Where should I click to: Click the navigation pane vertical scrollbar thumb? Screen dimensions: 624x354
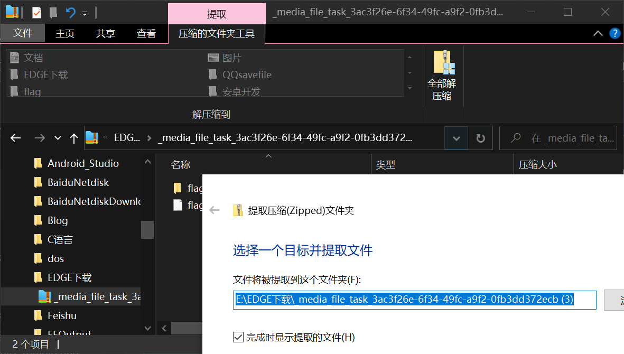coord(147,229)
